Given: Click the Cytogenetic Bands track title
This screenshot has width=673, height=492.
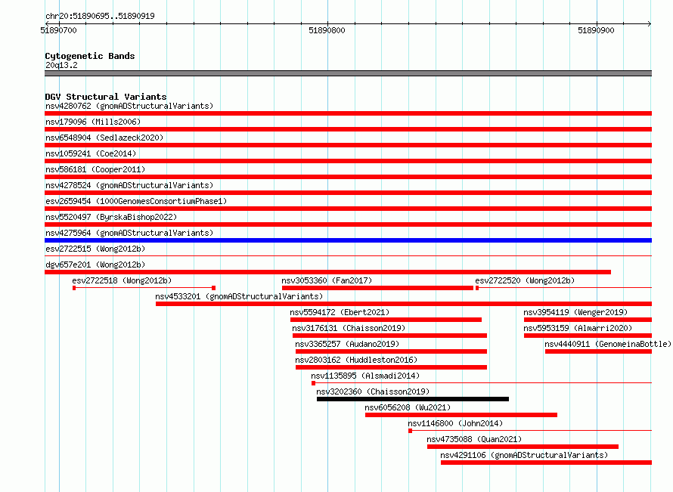Looking at the screenshot, I should [90, 56].
